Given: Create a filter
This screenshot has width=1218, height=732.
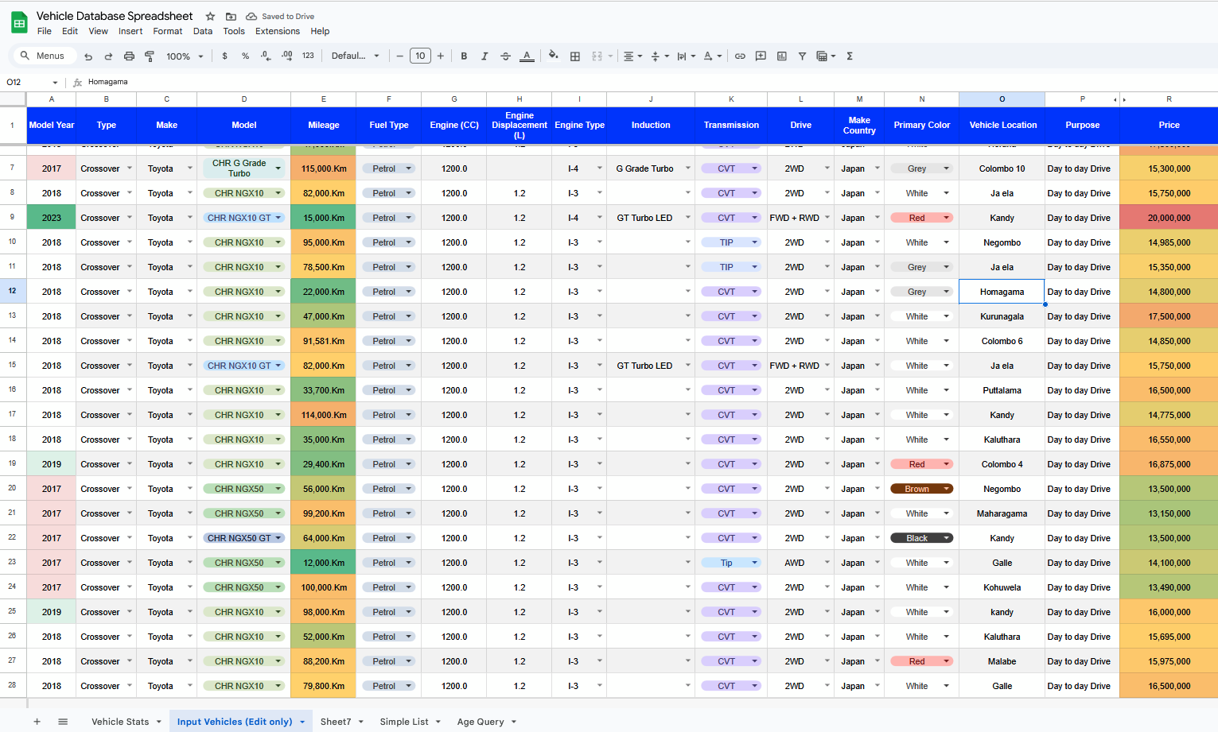Looking at the screenshot, I should click(x=802, y=56).
